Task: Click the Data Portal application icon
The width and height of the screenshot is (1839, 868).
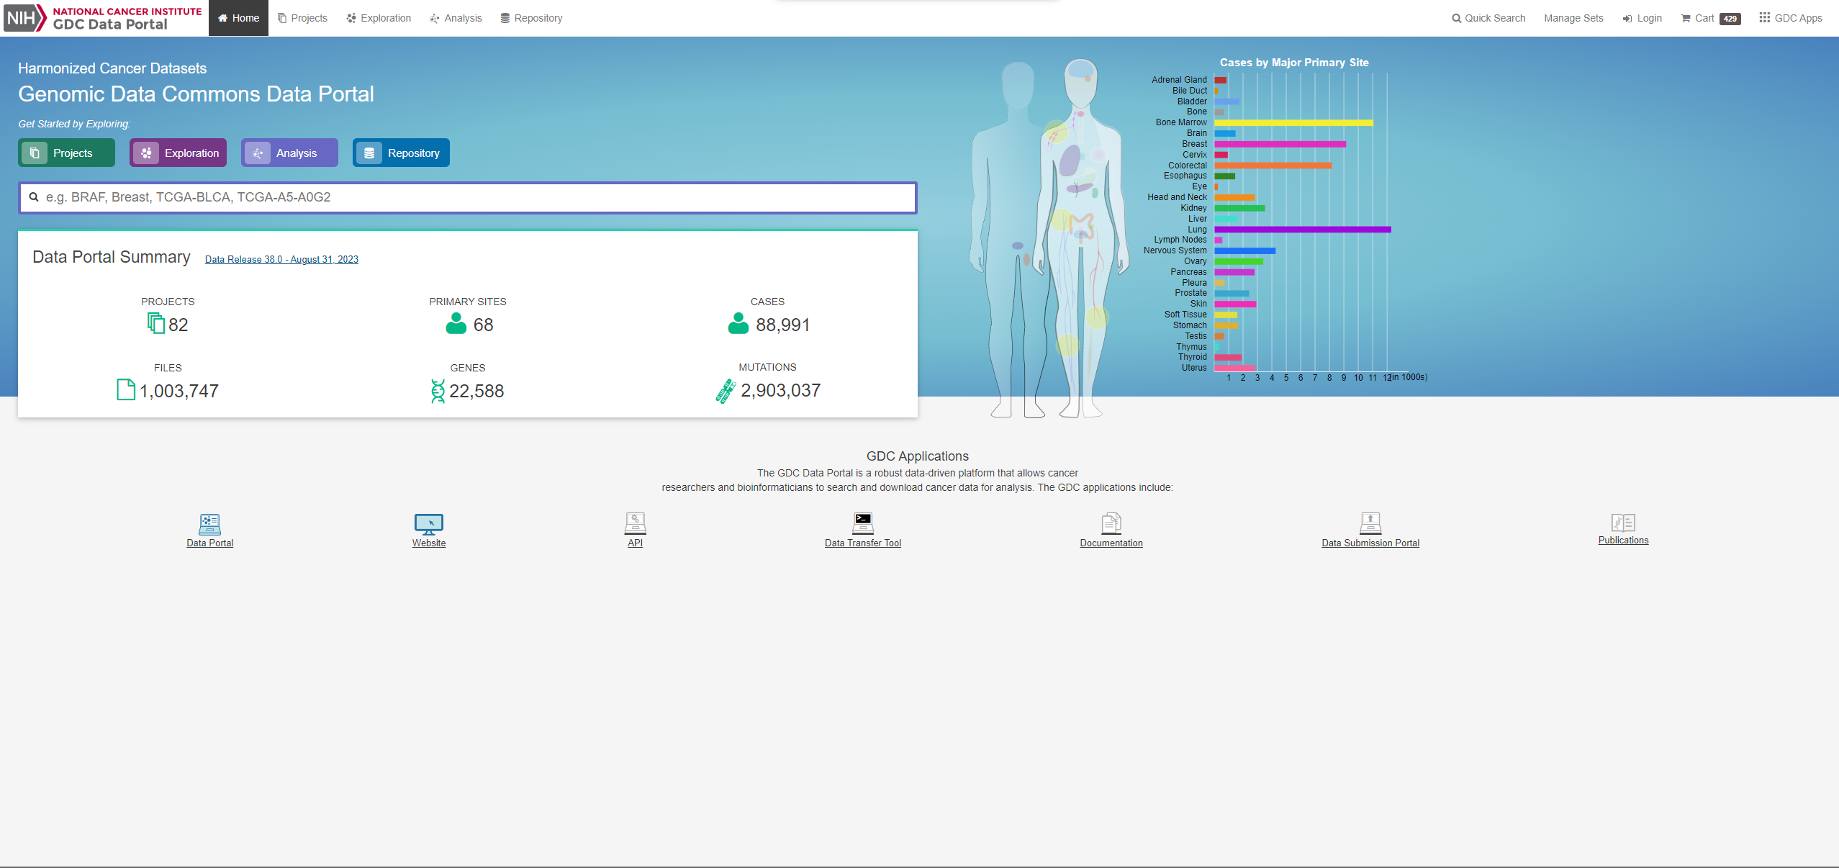Action: [x=209, y=523]
